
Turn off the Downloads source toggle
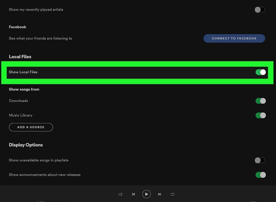point(261,101)
